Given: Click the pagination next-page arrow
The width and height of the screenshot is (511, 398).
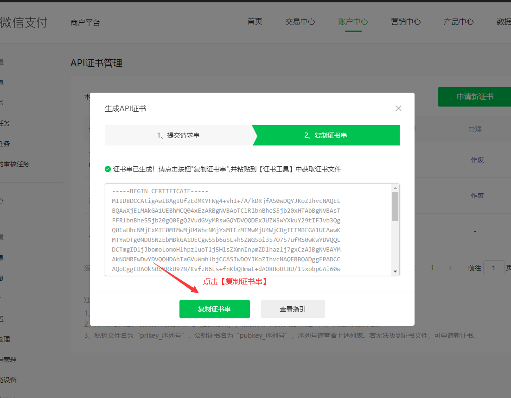Looking at the screenshot, I should click(450, 268).
